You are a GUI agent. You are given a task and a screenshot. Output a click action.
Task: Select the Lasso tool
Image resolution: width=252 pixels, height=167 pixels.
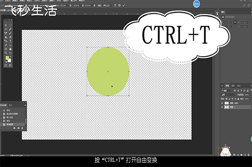click(x=6, y=29)
